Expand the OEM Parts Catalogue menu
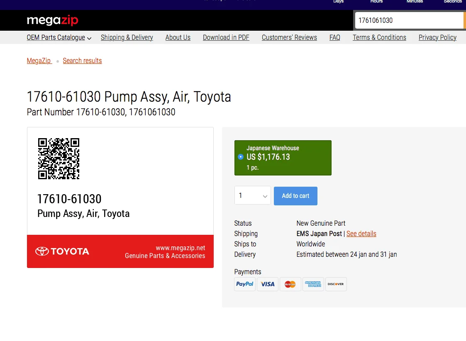This screenshot has width=466, height=341. 59,37
